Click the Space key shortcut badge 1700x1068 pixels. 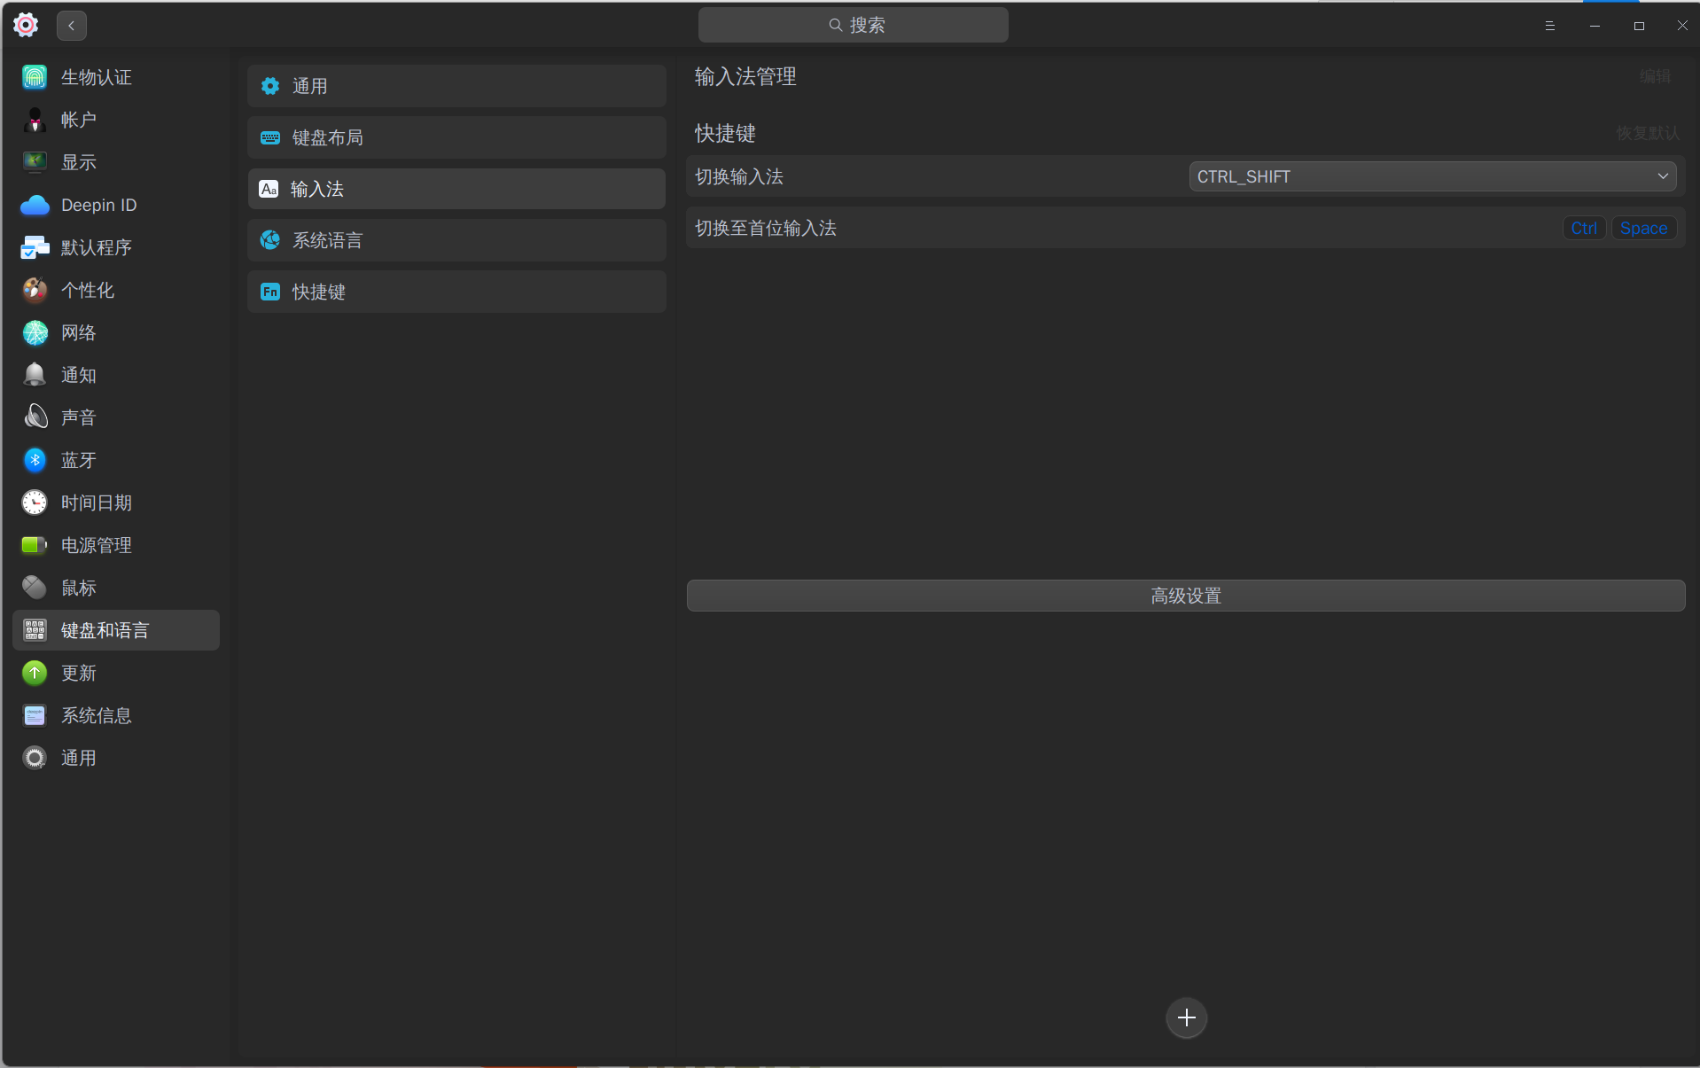pyautogui.click(x=1643, y=228)
